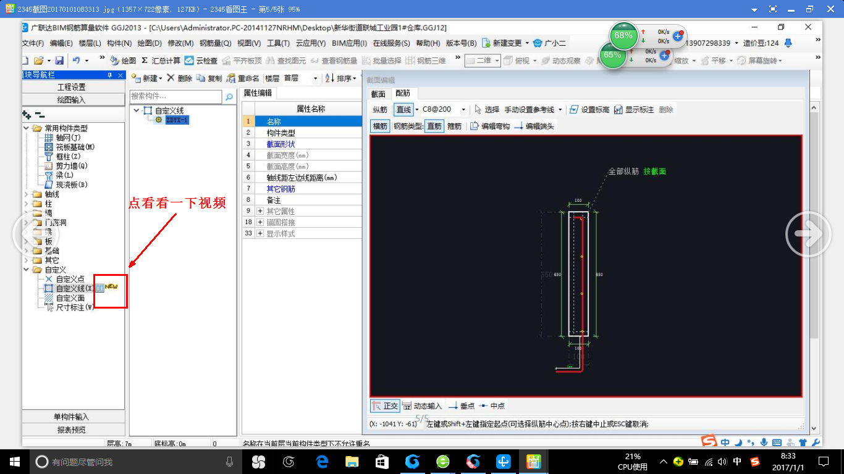Open 手动设置参考线 dropdown arrow
The image size is (844, 474).
560,109
